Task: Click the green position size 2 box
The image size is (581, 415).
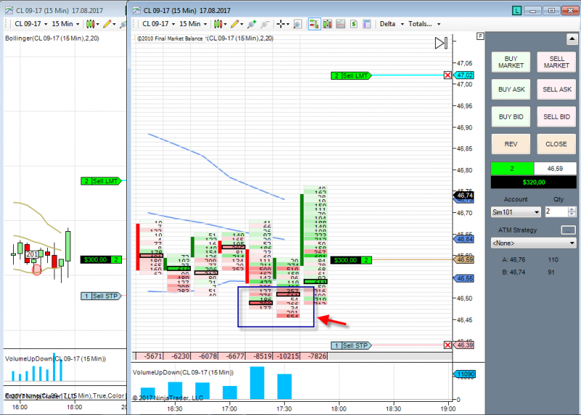Action: pyautogui.click(x=512, y=169)
